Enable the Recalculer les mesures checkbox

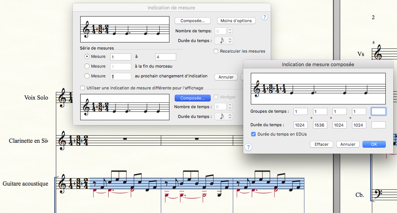(216, 51)
